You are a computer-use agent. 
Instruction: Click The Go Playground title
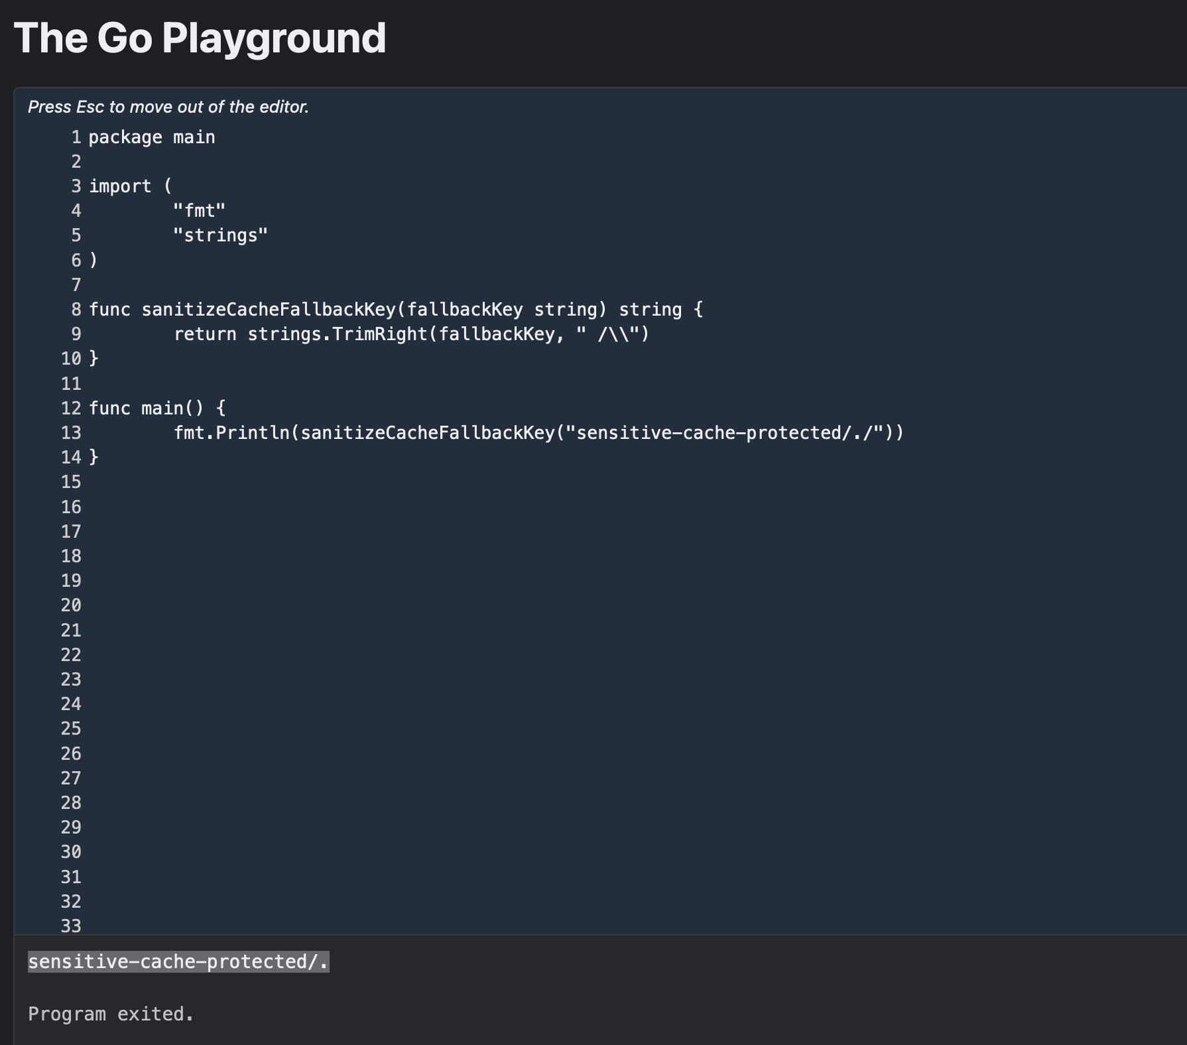[x=200, y=38]
